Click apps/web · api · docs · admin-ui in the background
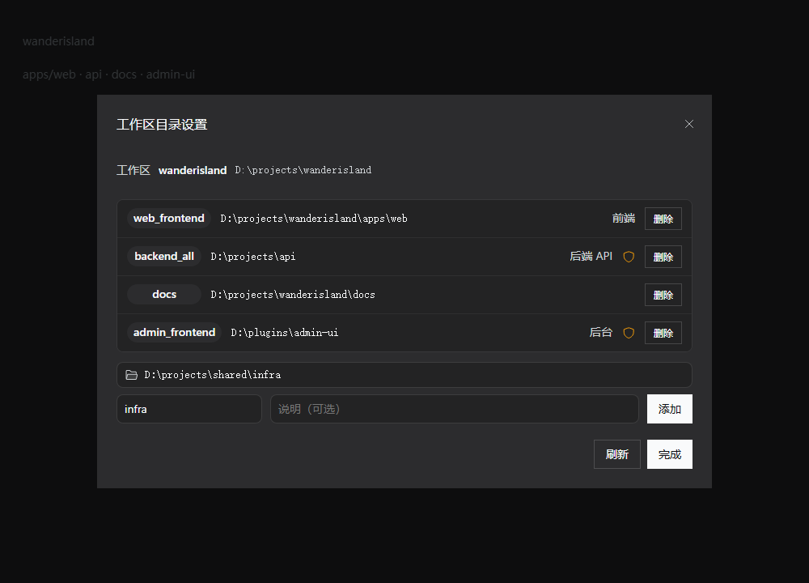The width and height of the screenshot is (809, 583). [x=109, y=74]
